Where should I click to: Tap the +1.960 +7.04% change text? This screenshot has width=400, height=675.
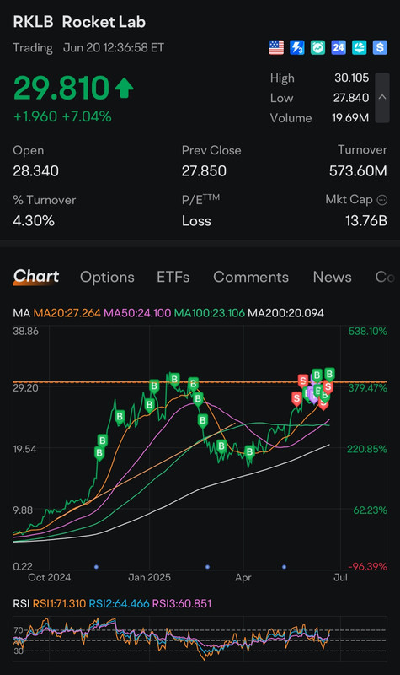click(62, 116)
